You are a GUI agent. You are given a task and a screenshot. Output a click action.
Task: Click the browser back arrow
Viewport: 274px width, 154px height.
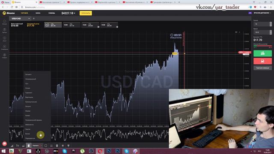pyautogui.click(x=3, y=7)
